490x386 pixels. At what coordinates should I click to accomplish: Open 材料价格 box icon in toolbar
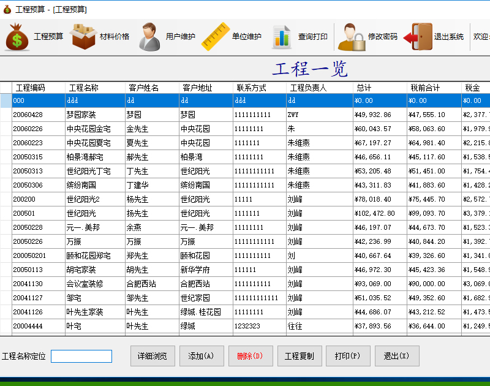click(x=84, y=37)
